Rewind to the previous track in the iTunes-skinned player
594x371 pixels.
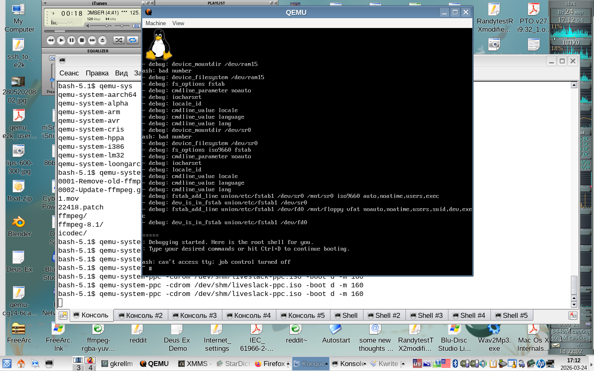coord(51,40)
